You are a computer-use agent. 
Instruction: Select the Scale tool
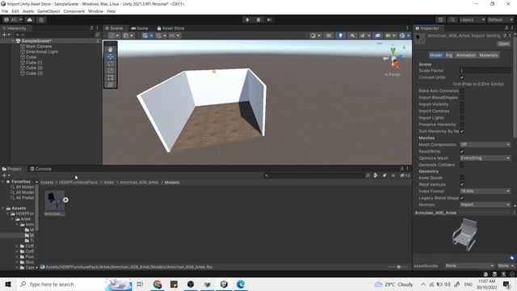tap(111, 70)
